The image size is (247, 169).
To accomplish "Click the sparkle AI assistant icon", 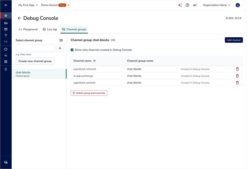I will (x=180, y=5).
